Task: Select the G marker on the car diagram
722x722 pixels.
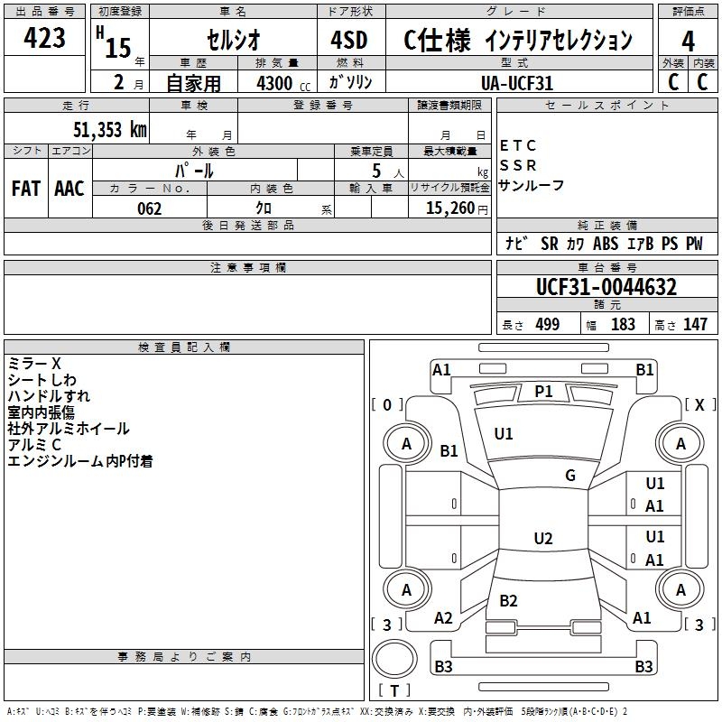Action: [x=570, y=476]
